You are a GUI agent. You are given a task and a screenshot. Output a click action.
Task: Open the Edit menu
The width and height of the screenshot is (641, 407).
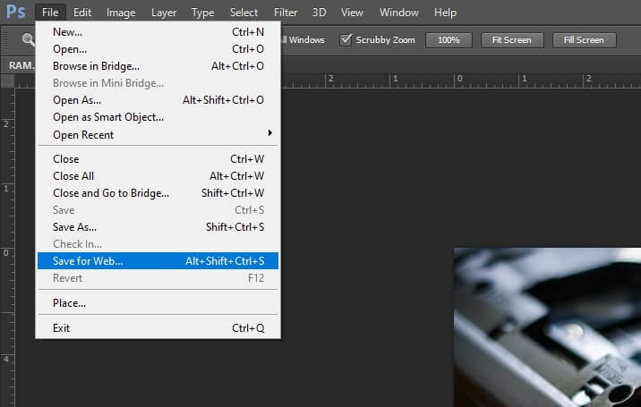[82, 13]
